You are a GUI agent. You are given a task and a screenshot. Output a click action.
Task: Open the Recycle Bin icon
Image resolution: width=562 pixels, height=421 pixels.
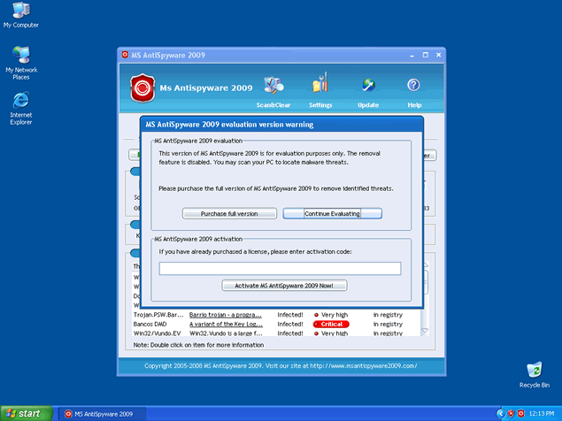[x=535, y=371]
